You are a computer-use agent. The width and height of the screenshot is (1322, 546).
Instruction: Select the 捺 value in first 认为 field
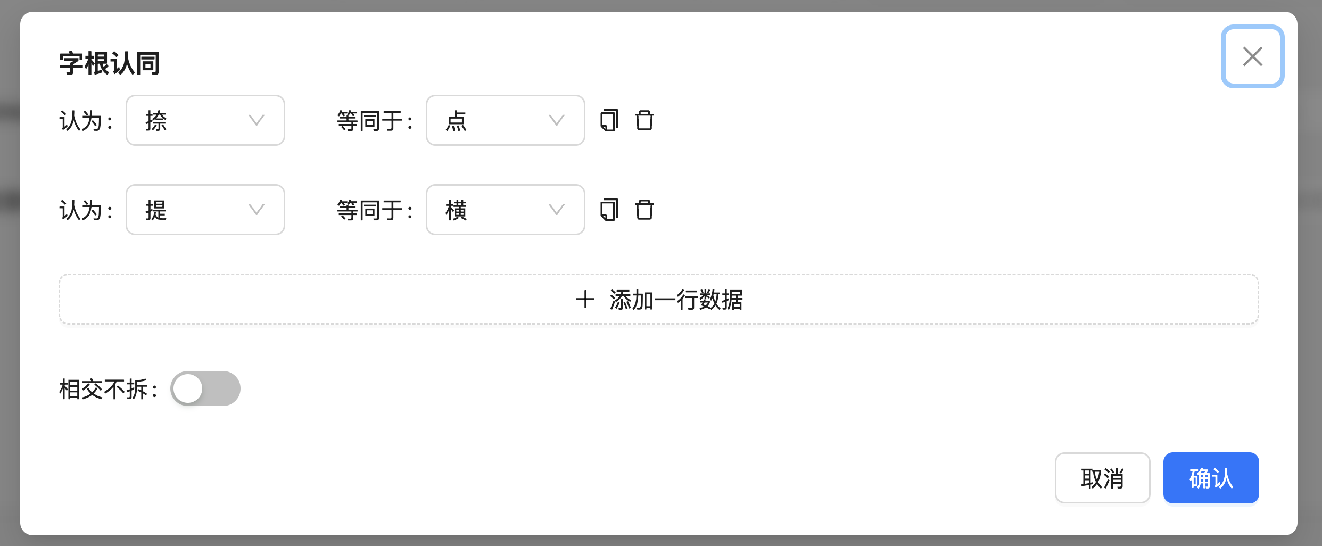tap(156, 121)
